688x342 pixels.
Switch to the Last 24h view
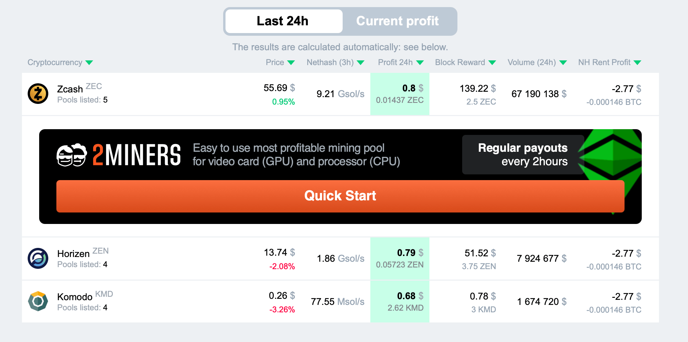tap(283, 21)
